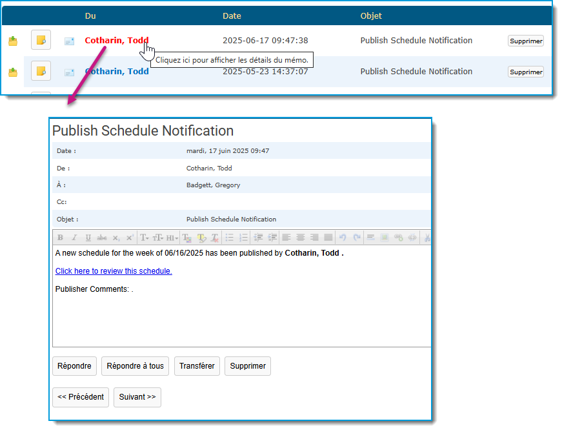Sort memos by the Objet column header
This screenshot has height=430, width=562.
point(371,15)
